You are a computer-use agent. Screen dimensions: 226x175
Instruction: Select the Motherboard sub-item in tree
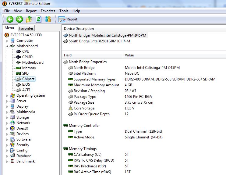point(33,62)
